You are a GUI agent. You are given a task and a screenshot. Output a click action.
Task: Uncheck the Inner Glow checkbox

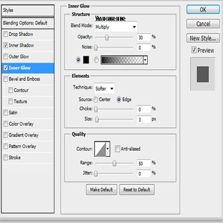[x=5, y=68]
